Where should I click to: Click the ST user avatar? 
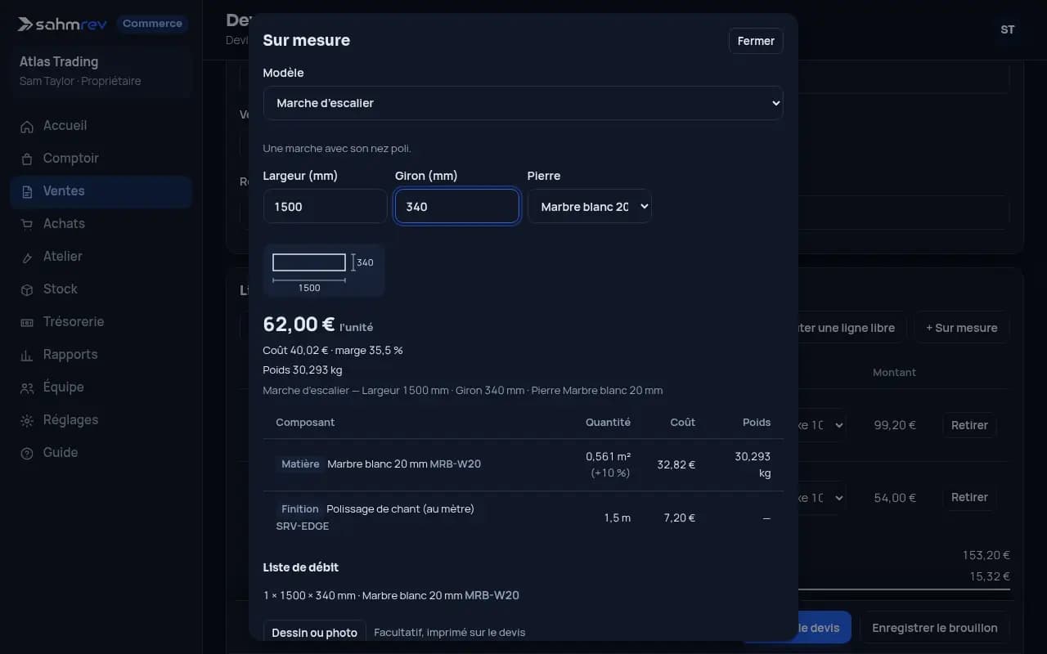coord(1008,29)
